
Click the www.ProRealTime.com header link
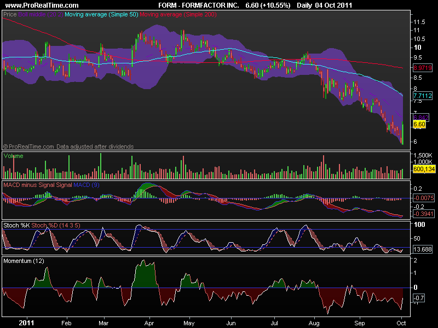click(42, 5)
